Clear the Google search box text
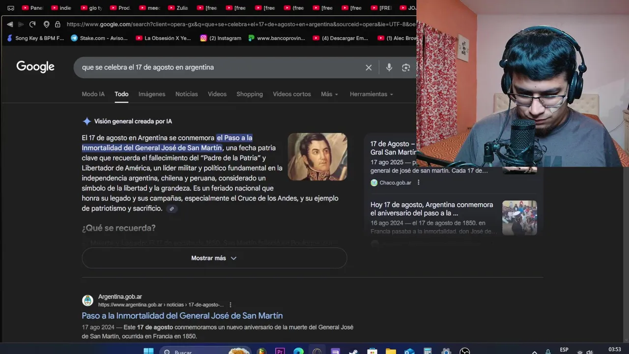Screen dimensions: 629x354 tap(369, 67)
